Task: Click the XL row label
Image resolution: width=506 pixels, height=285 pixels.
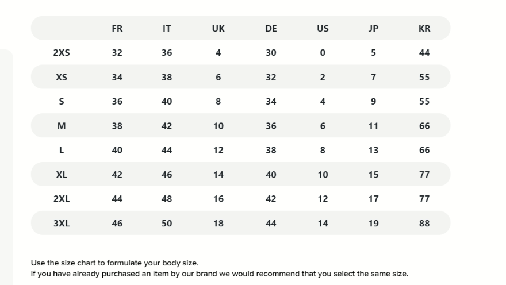Action: click(x=62, y=175)
